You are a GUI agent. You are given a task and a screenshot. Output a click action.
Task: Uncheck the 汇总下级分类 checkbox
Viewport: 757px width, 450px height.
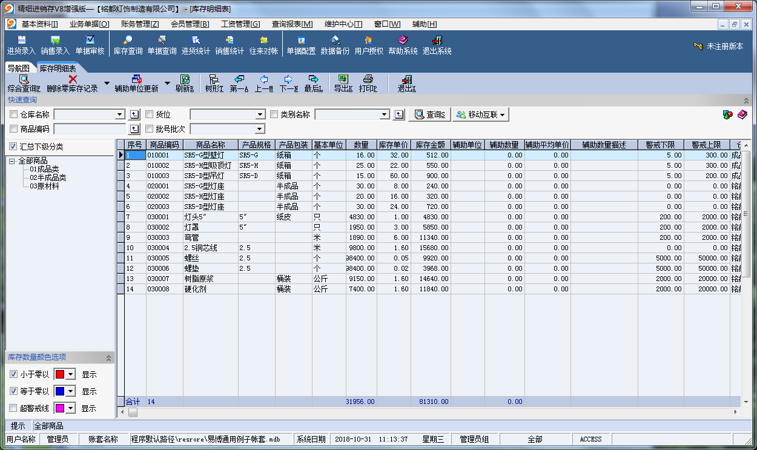tap(13, 147)
